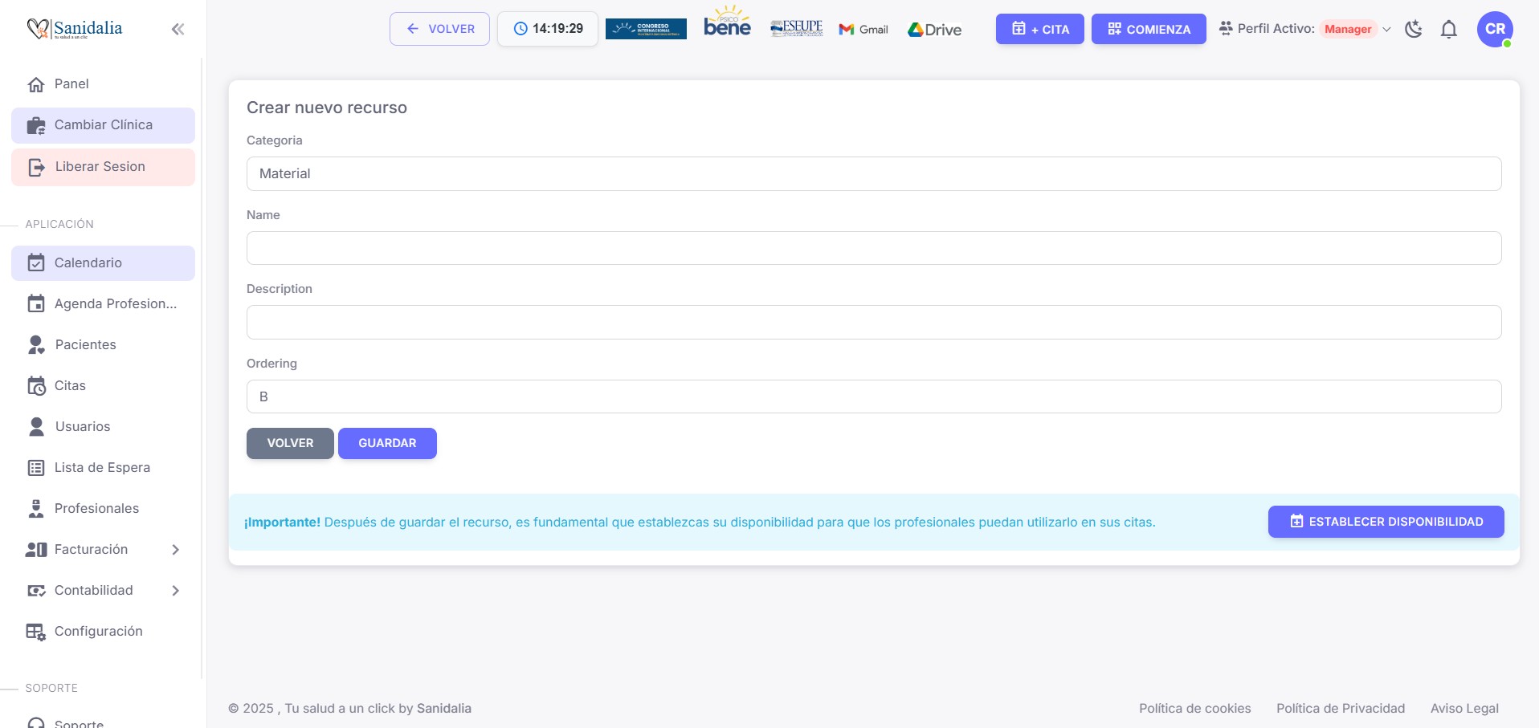
Task: Open the Calendario section
Action: click(88, 262)
